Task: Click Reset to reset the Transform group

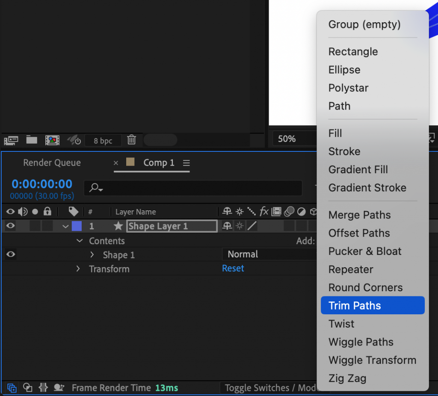Action: (233, 269)
